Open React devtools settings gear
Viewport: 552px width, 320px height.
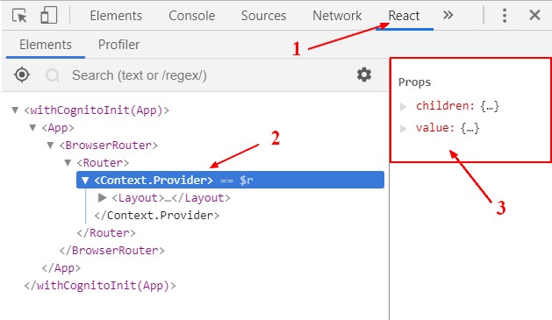364,75
